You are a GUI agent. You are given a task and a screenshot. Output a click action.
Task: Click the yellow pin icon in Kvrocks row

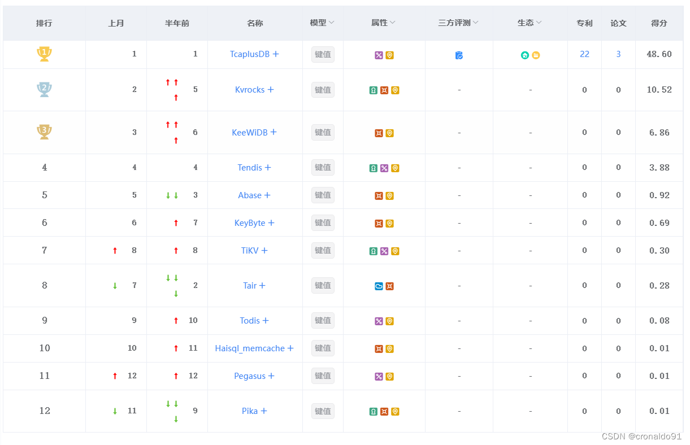pyautogui.click(x=395, y=90)
